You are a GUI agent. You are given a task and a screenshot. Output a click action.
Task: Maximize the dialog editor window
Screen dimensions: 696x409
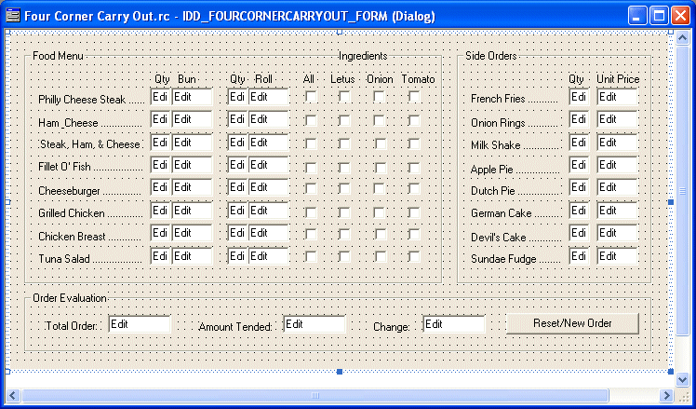coord(659,17)
